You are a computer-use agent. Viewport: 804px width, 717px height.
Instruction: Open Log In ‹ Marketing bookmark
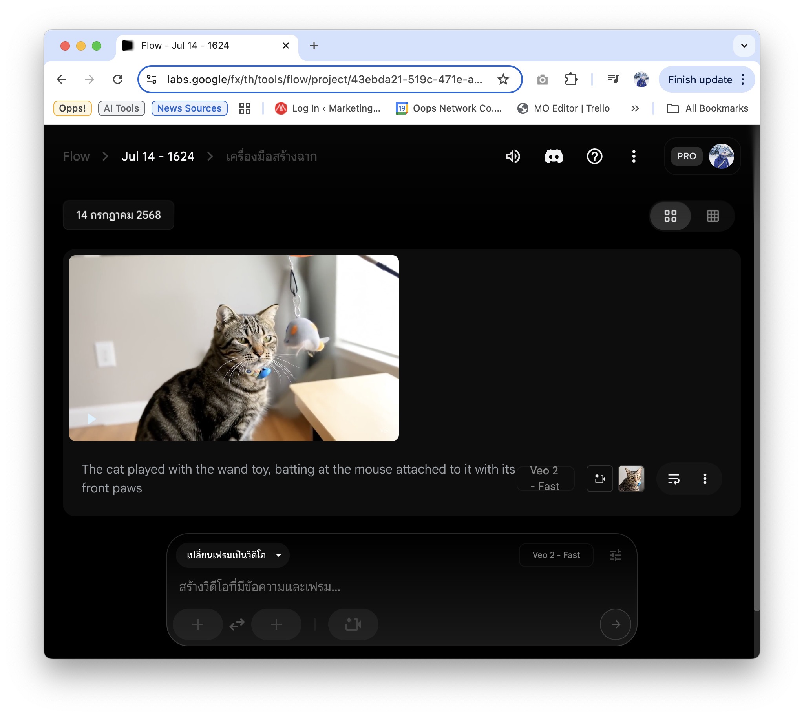coord(328,108)
